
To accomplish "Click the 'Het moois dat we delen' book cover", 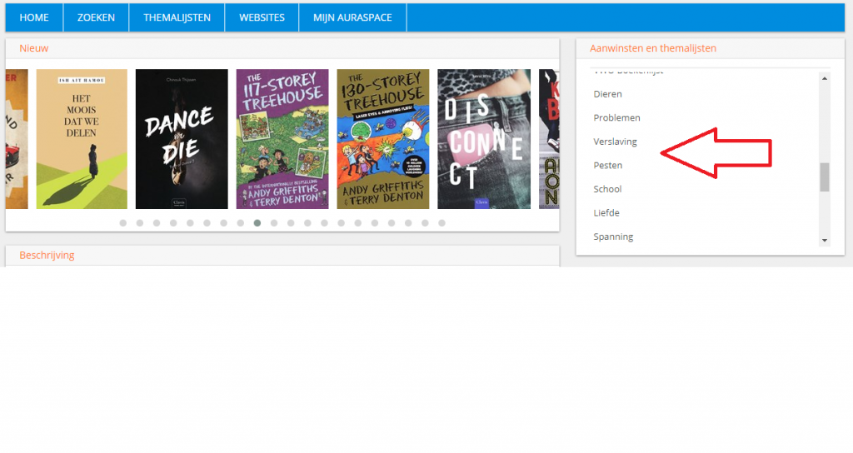I will click(82, 139).
